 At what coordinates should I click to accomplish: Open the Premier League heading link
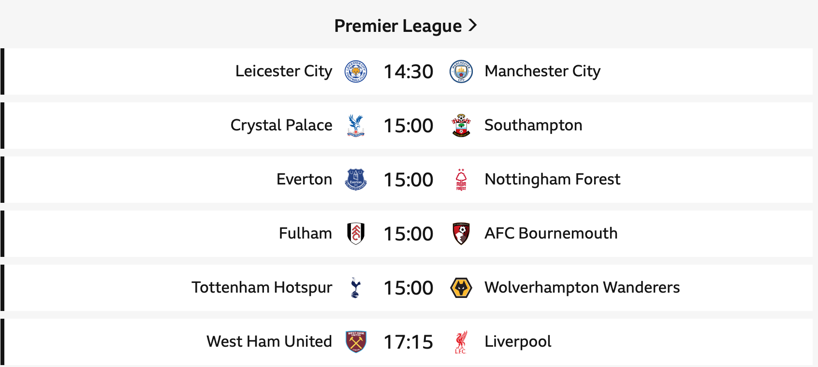pyautogui.click(x=398, y=26)
